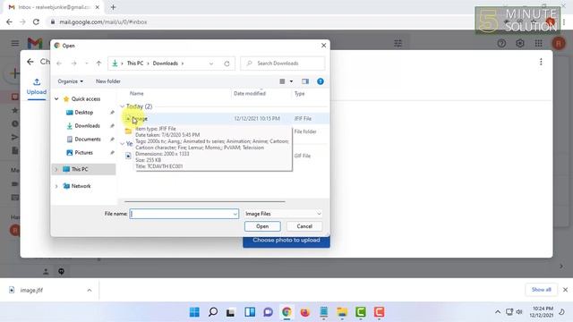Sort by Date modified column

[x=250, y=94]
